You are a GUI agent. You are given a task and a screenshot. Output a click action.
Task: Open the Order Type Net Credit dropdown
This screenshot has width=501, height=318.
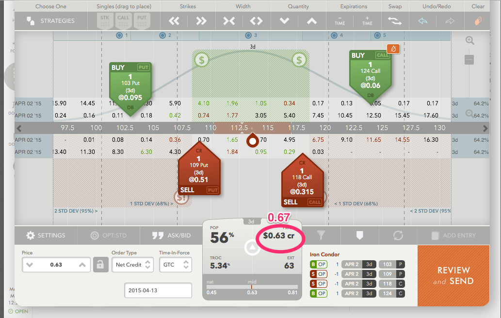[x=132, y=265]
